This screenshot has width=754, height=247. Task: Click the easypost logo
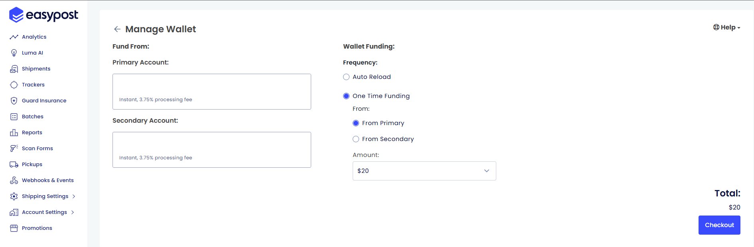(43, 15)
